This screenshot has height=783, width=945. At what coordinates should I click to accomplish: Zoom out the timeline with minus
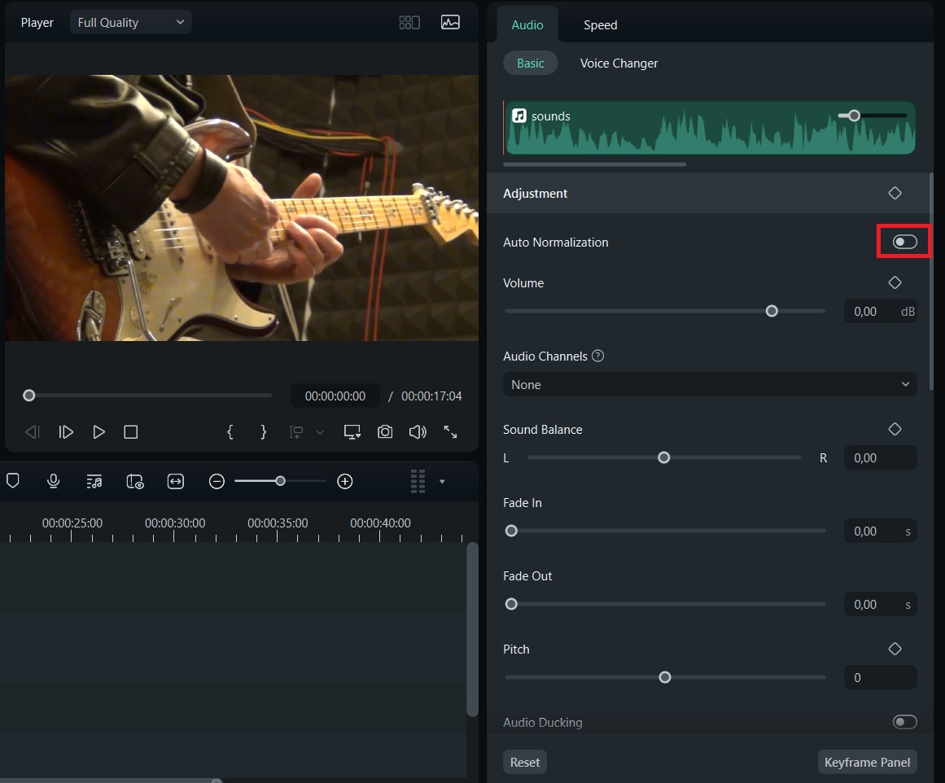pyautogui.click(x=217, y=482)
